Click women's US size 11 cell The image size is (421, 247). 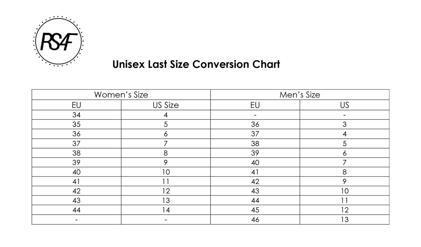click(166, 182)
